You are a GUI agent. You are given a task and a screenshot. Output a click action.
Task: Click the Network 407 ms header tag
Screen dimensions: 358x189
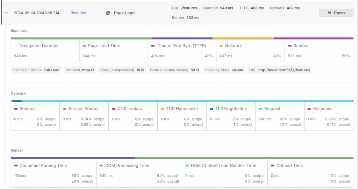click(285, 8)
